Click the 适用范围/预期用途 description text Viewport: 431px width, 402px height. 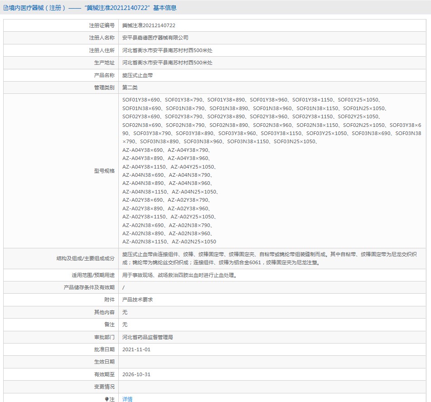pyautogui.click(x=179, y=275)
